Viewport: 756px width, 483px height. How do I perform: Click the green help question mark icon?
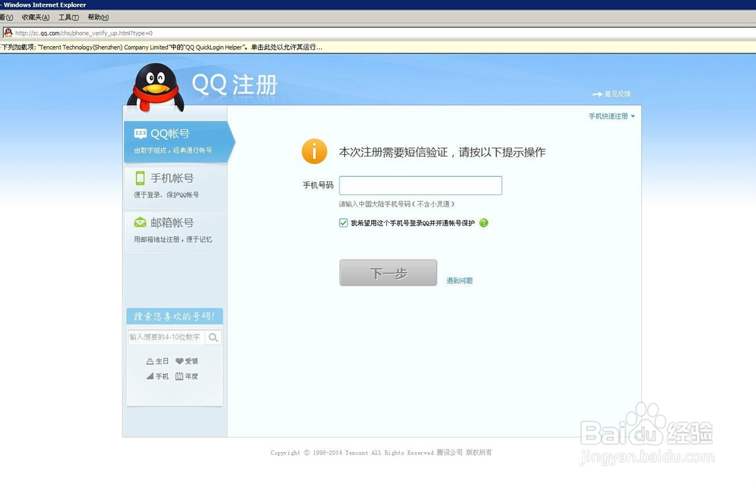tap(484, 223)
